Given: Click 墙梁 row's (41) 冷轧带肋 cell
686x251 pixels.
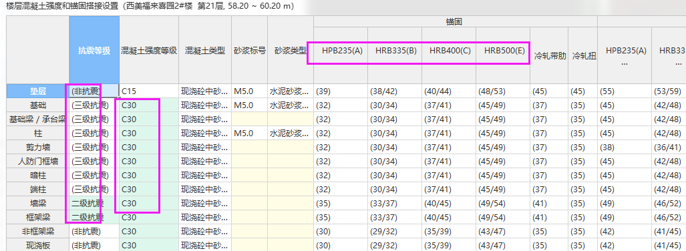Looking at the screenshot, I should pyautogui.click(x=550, y=204).
